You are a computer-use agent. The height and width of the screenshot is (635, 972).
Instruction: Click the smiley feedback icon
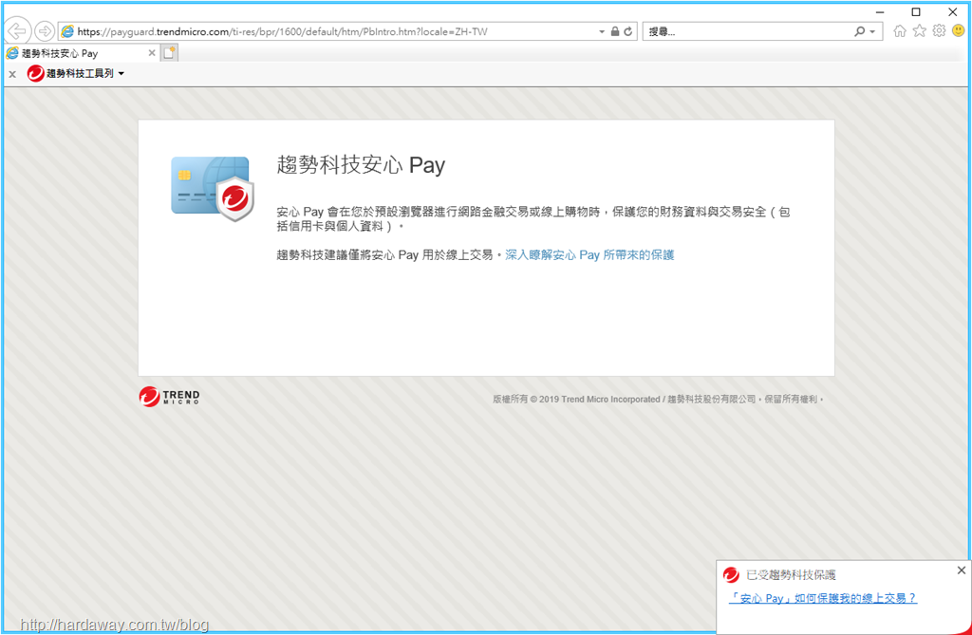[959, 30]
